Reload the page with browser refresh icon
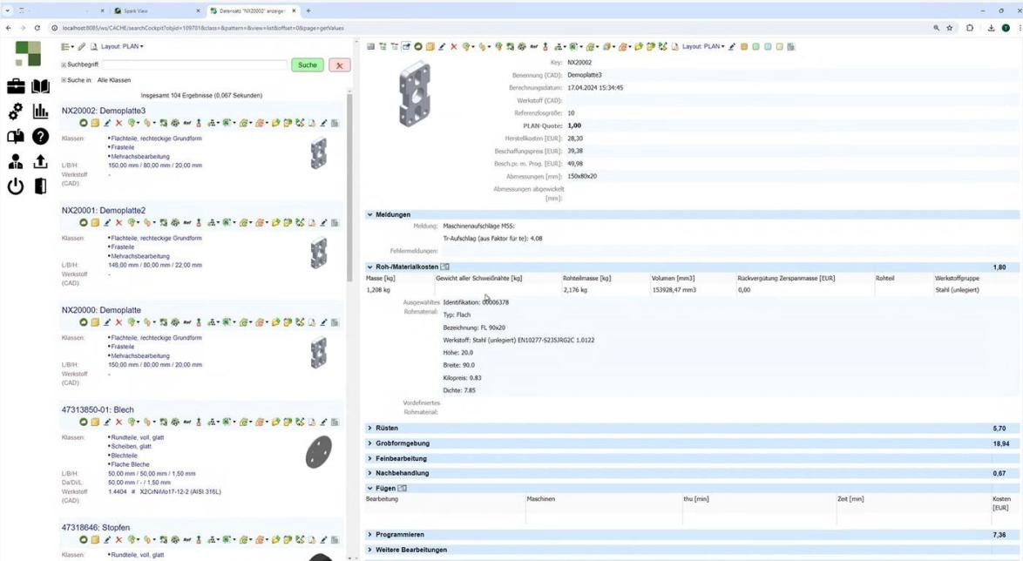 point(37,28)
